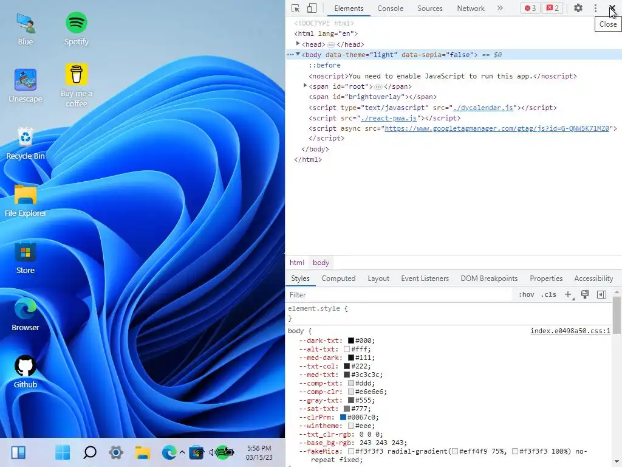Image resolution: width=622 pixels, height=467 pixels.
Task: Click the issues badge showing 2
Action: click(x=553, y=8)
